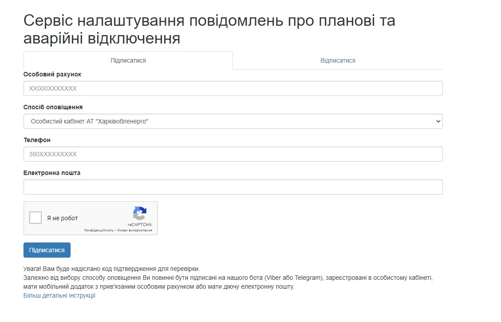Open the reCAPTCHA "Конфіденційність" link

point(99,231)
